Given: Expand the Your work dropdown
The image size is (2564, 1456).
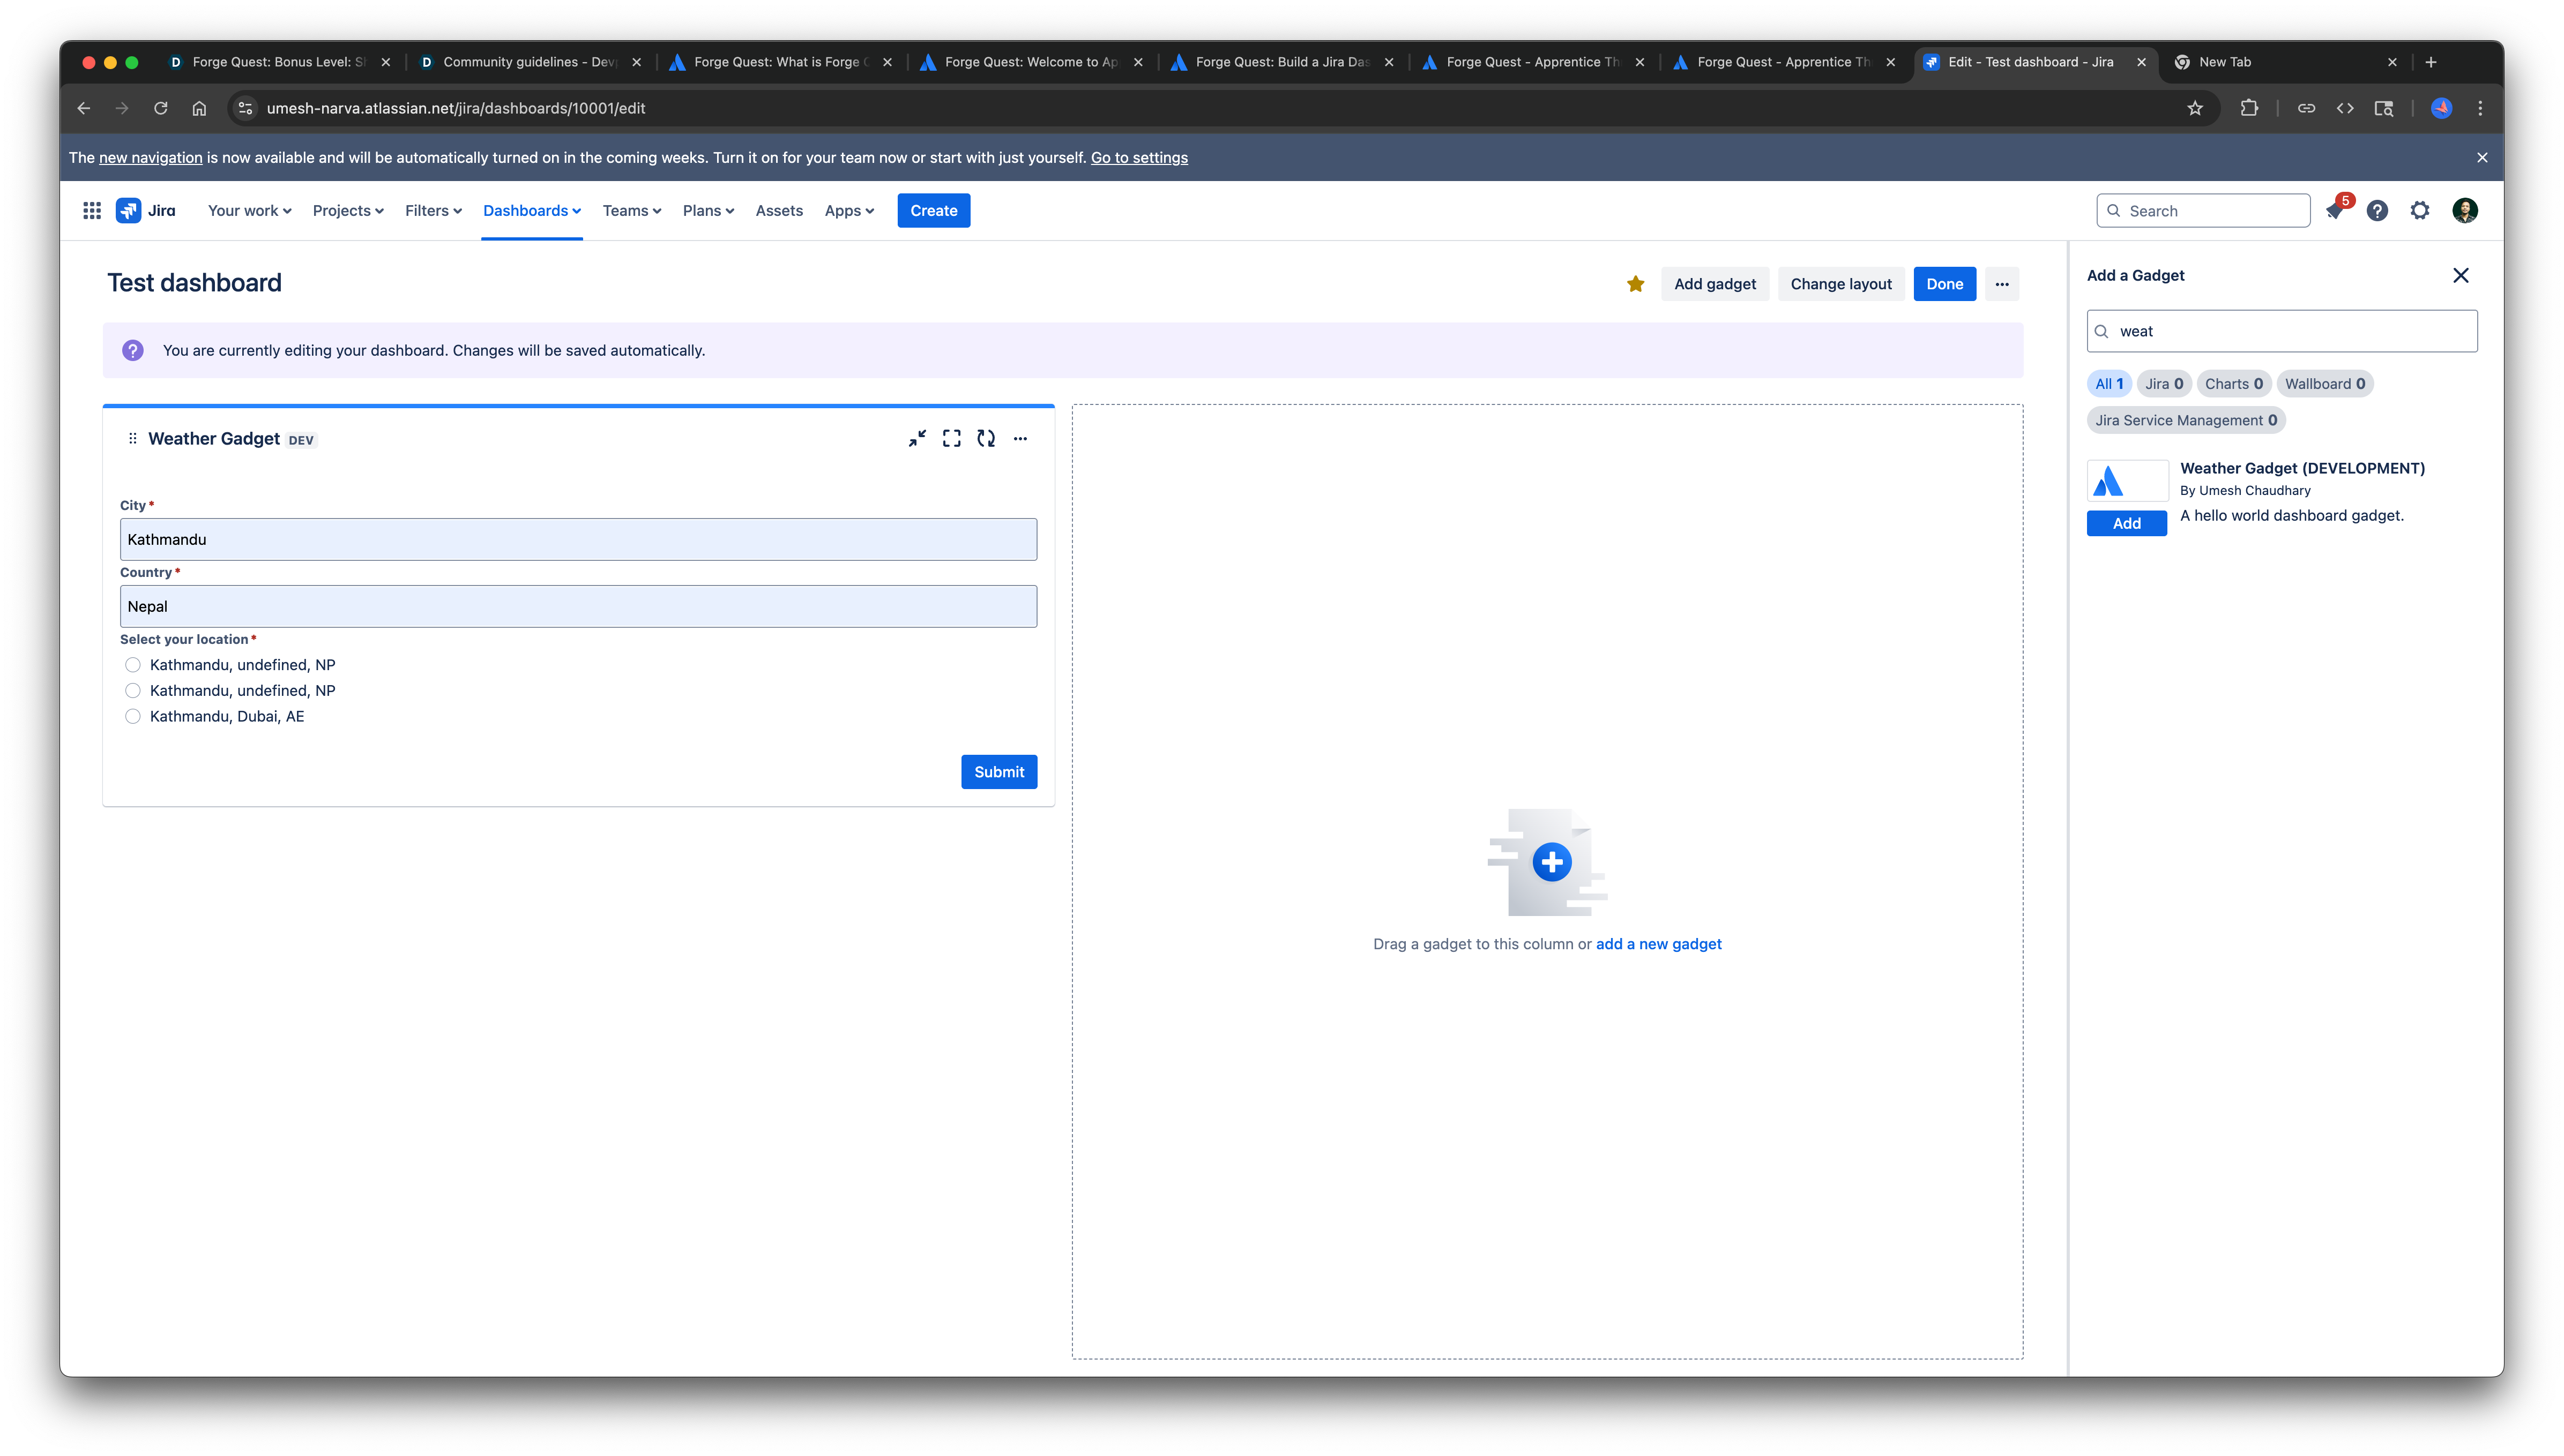Looking at the screenshot, I should [x=249, y=210].
